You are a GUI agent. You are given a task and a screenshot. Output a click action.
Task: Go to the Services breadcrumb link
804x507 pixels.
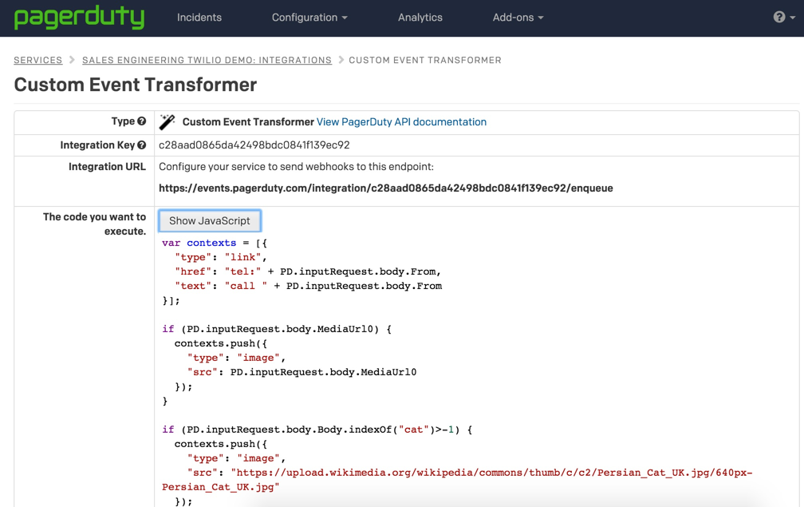[38, 60]
